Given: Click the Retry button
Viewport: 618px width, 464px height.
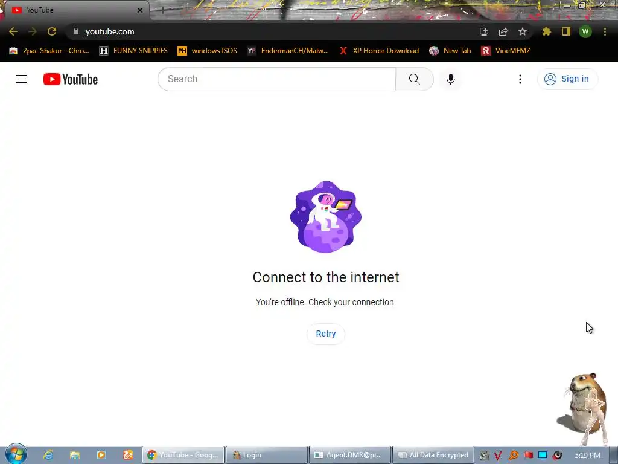Looking at the screenshot, I should pyautogui.click(x=326, y=333).
